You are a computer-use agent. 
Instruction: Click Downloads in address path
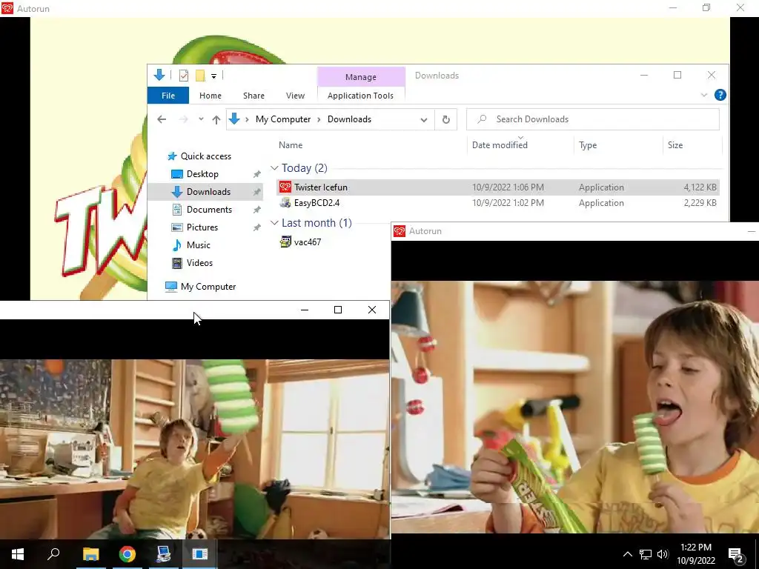349,119
